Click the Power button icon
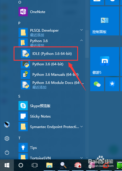 pos(7,152)
